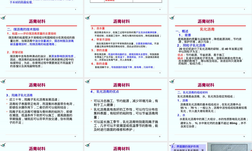
Task: Click the "沥青材料" title on slide 12
Action: (x=121, y=85)
